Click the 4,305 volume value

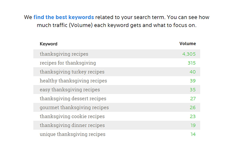point(189,54)
